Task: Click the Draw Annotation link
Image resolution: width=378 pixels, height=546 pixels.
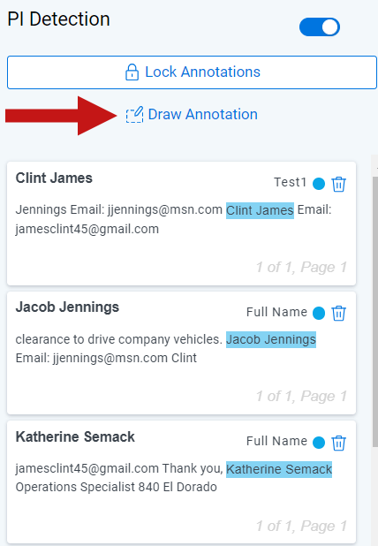Action: [x=192, y=115]
